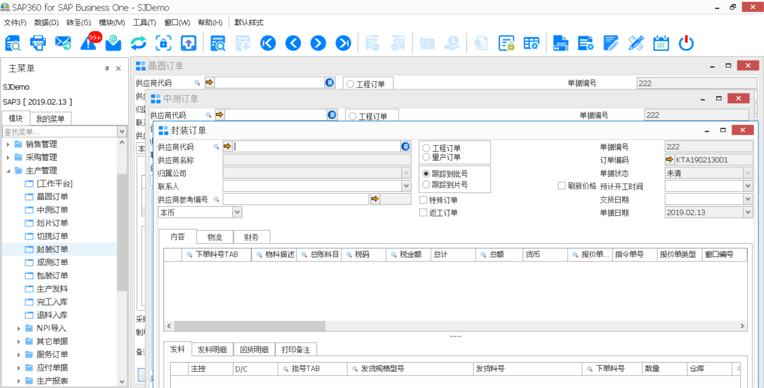The height and width of the screenshot is (388, 764).
Task: Enable the 刷新价格 checkbox
Action: click(x=562, y=186)
